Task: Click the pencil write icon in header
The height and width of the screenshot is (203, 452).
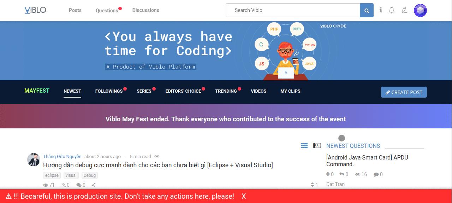Action: coord(404,10)
